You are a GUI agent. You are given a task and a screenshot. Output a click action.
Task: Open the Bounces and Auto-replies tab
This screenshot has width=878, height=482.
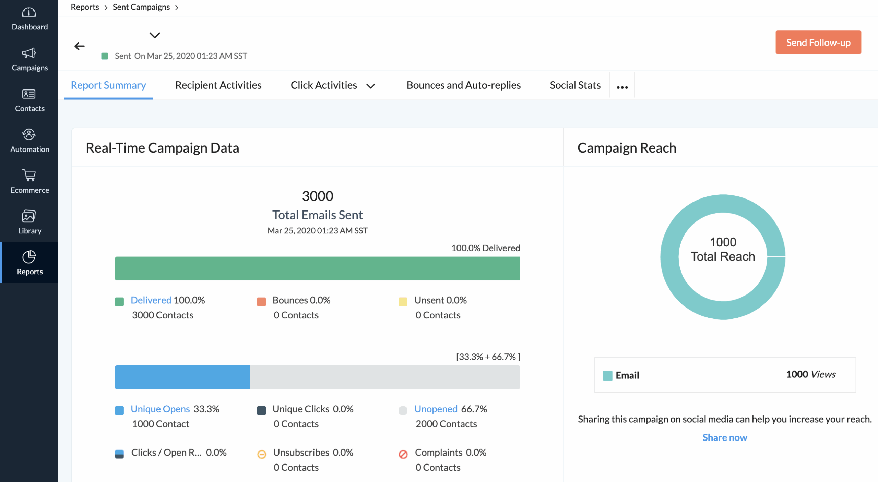tap(463, 85)
